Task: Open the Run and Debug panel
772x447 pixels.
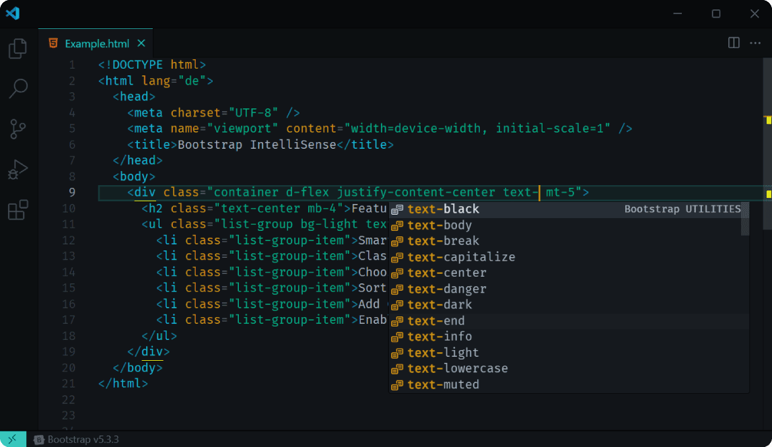Action: 17,169
